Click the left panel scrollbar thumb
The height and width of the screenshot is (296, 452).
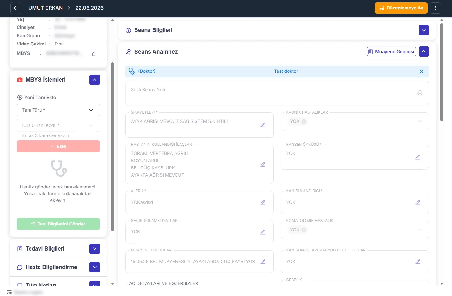click(112, 147)
